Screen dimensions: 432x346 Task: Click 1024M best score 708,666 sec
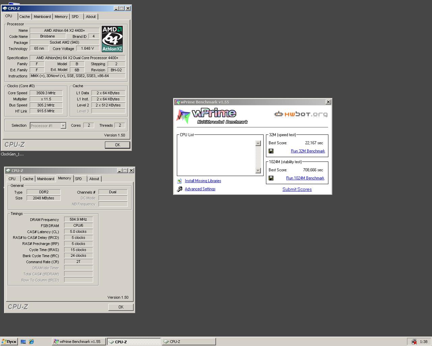pos(313,170)
